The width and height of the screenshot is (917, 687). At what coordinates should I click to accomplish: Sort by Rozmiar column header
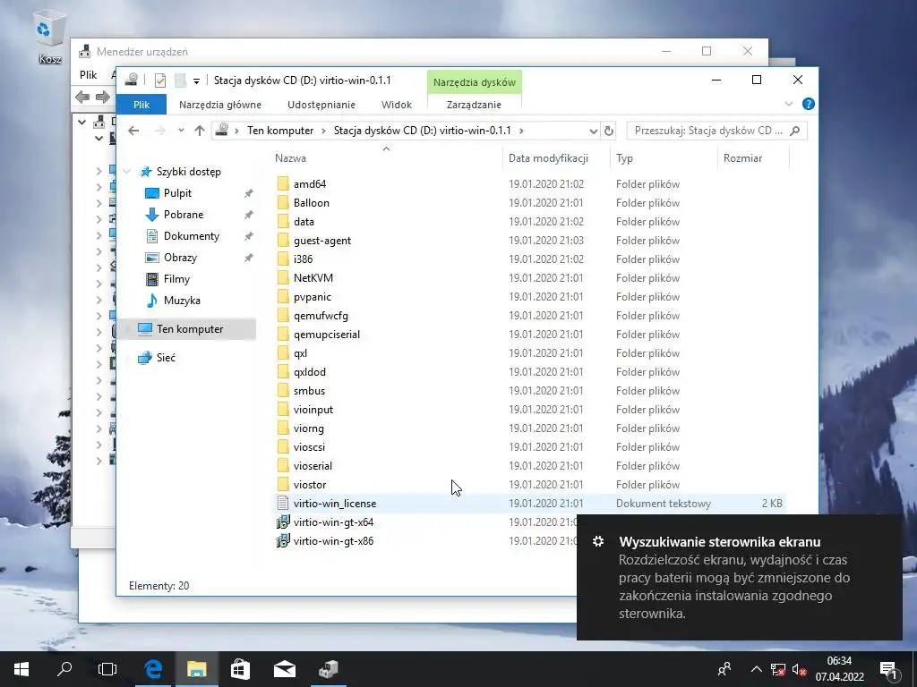[x=753, y=158]
